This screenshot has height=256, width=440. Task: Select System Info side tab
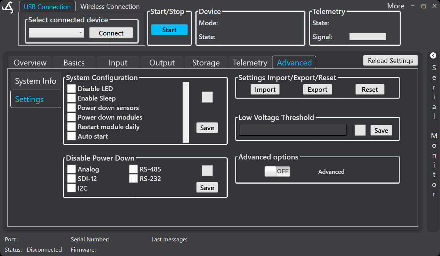click(36, 81)
